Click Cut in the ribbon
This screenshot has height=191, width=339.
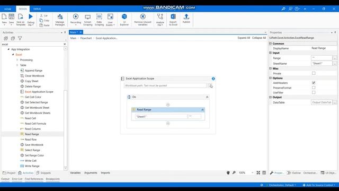click(x=44, y=15)
